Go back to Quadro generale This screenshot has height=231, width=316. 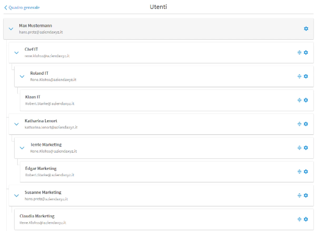[x=22, y=8]
